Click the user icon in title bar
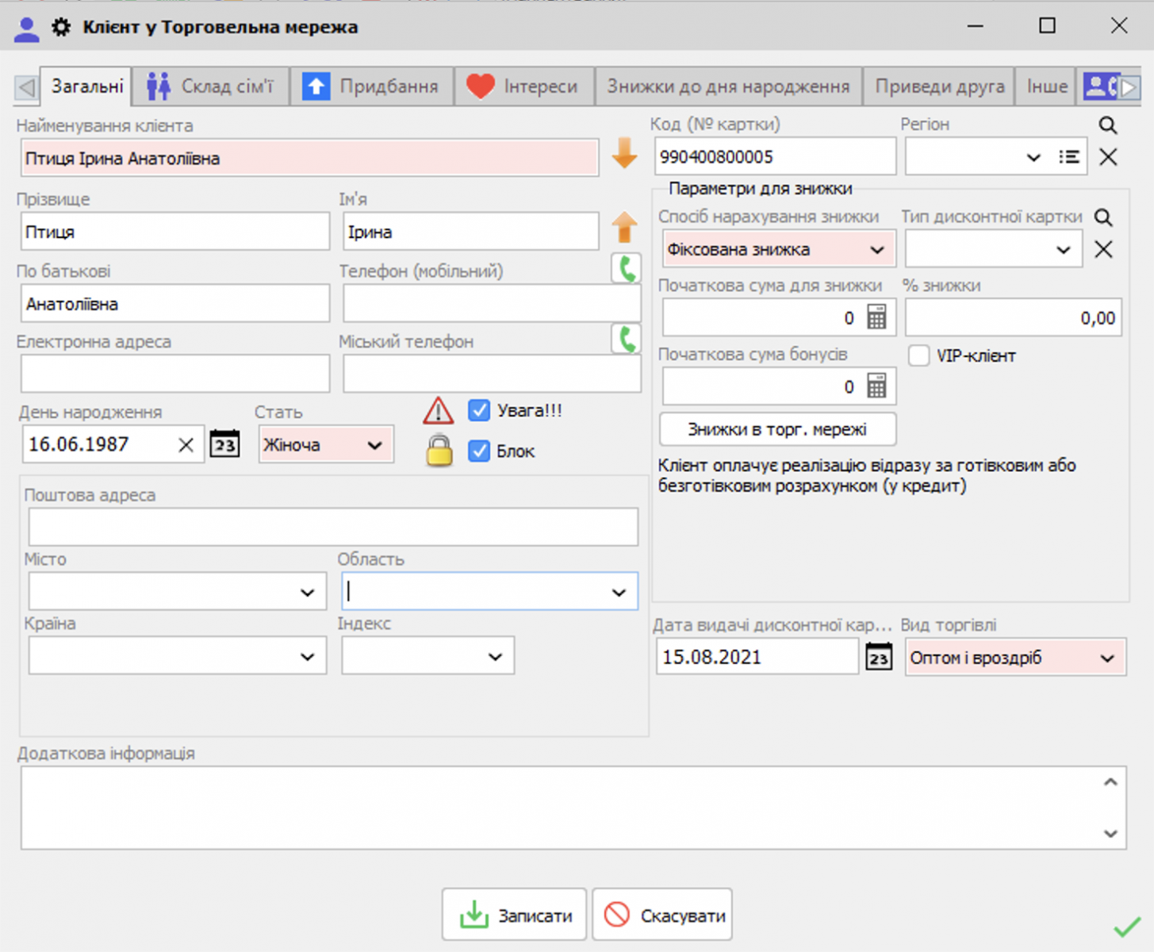This screenshot has height=952, width=1154. (x=26, y=29)
